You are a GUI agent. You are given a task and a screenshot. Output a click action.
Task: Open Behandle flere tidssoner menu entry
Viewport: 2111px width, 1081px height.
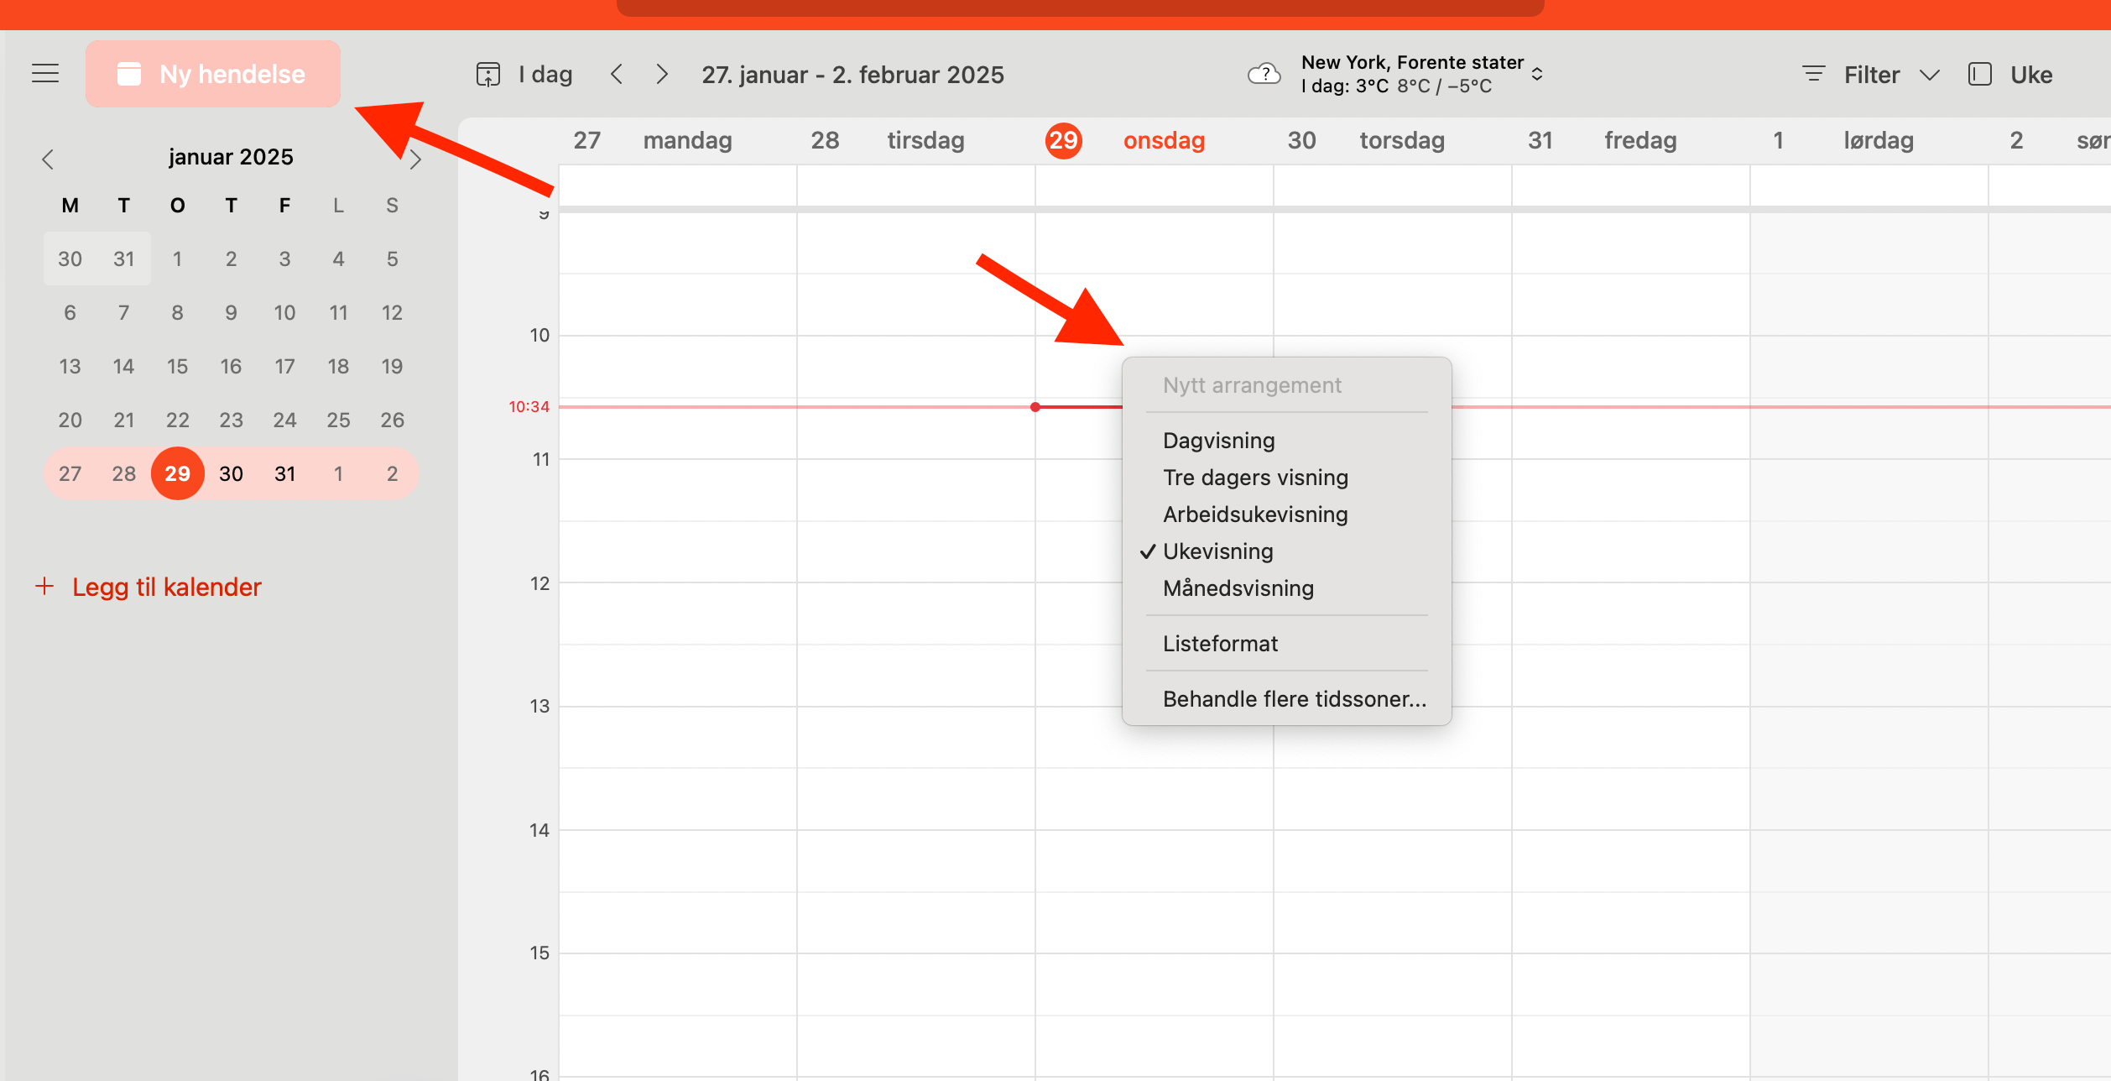click(x=1294, y=699)
